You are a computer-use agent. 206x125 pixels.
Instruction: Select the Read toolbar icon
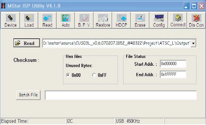pyautogui.click(x=47, y=20)
